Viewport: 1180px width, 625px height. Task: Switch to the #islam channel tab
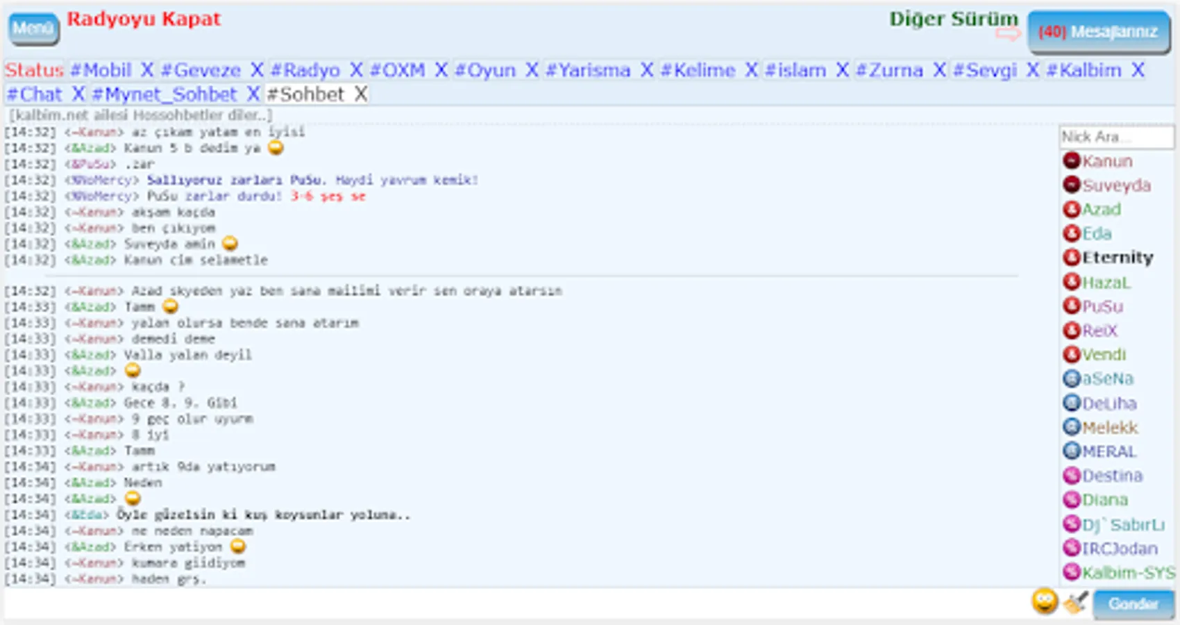coord(795,70)
